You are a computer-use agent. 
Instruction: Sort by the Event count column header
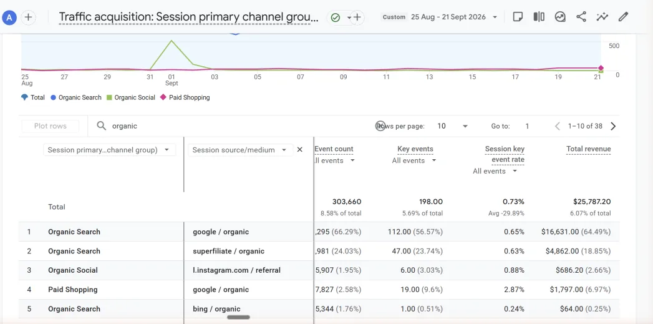pos(334,149)
